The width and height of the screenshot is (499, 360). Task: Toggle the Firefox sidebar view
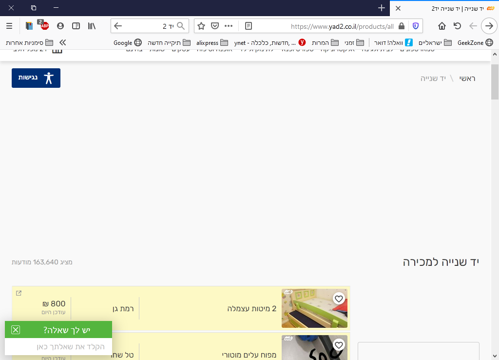coord(76,26)
